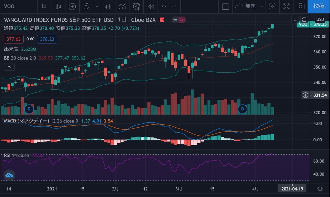Select the RSI 14 close indicator label

16,155
